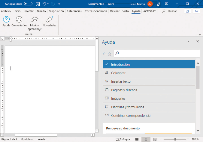Click the Ayuda help icon in ribbon
Viewport: 203px width, 142px height.
[6, 20]
